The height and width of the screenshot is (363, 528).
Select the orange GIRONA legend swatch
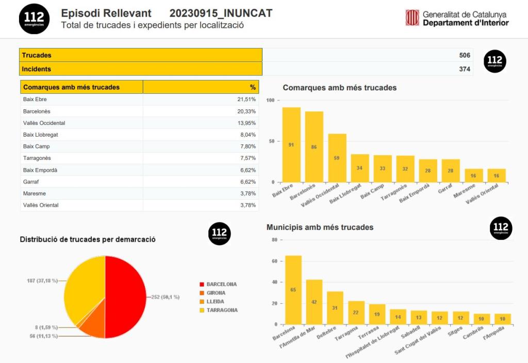click(x=202, y=293)
